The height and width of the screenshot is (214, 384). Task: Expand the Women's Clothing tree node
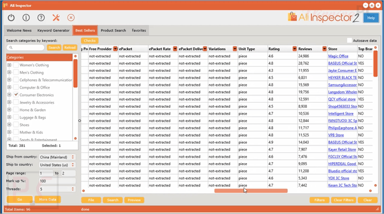[9, 65]
